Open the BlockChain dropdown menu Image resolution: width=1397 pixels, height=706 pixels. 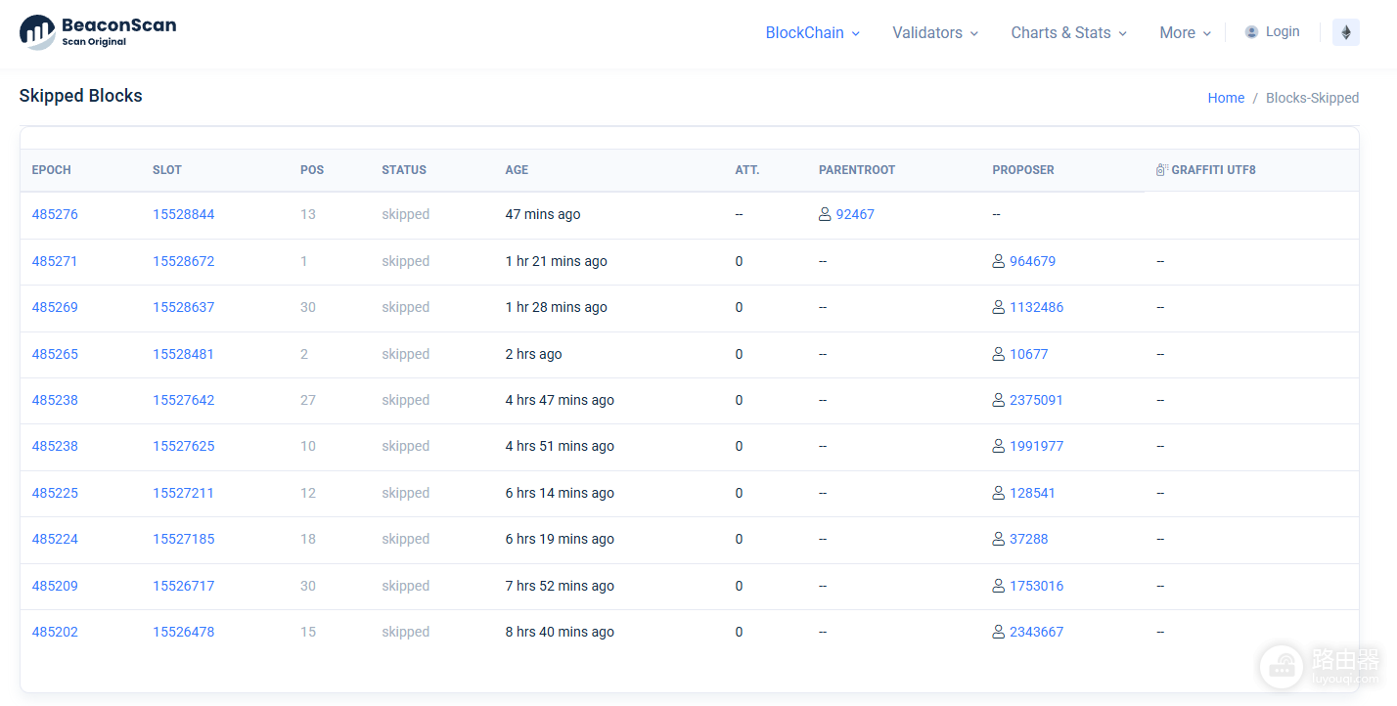tap(812, 32)
